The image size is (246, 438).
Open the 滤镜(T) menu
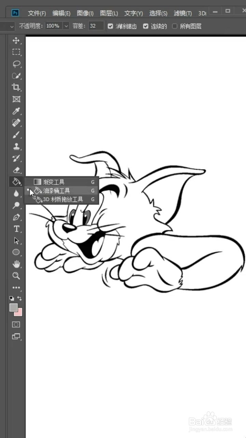[x=183, y=13]
